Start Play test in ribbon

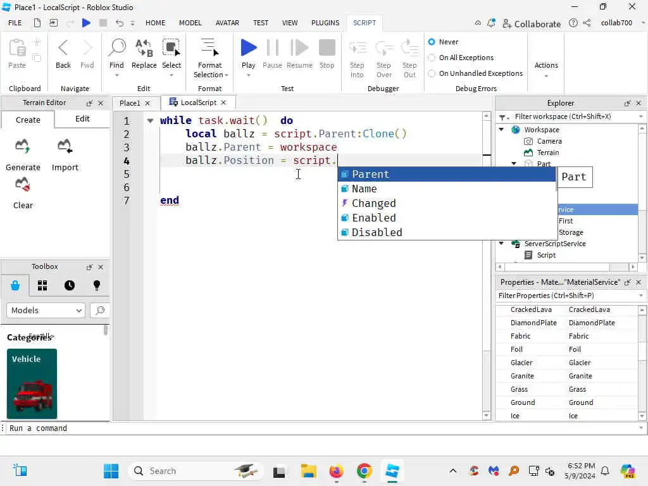(248, 57)
